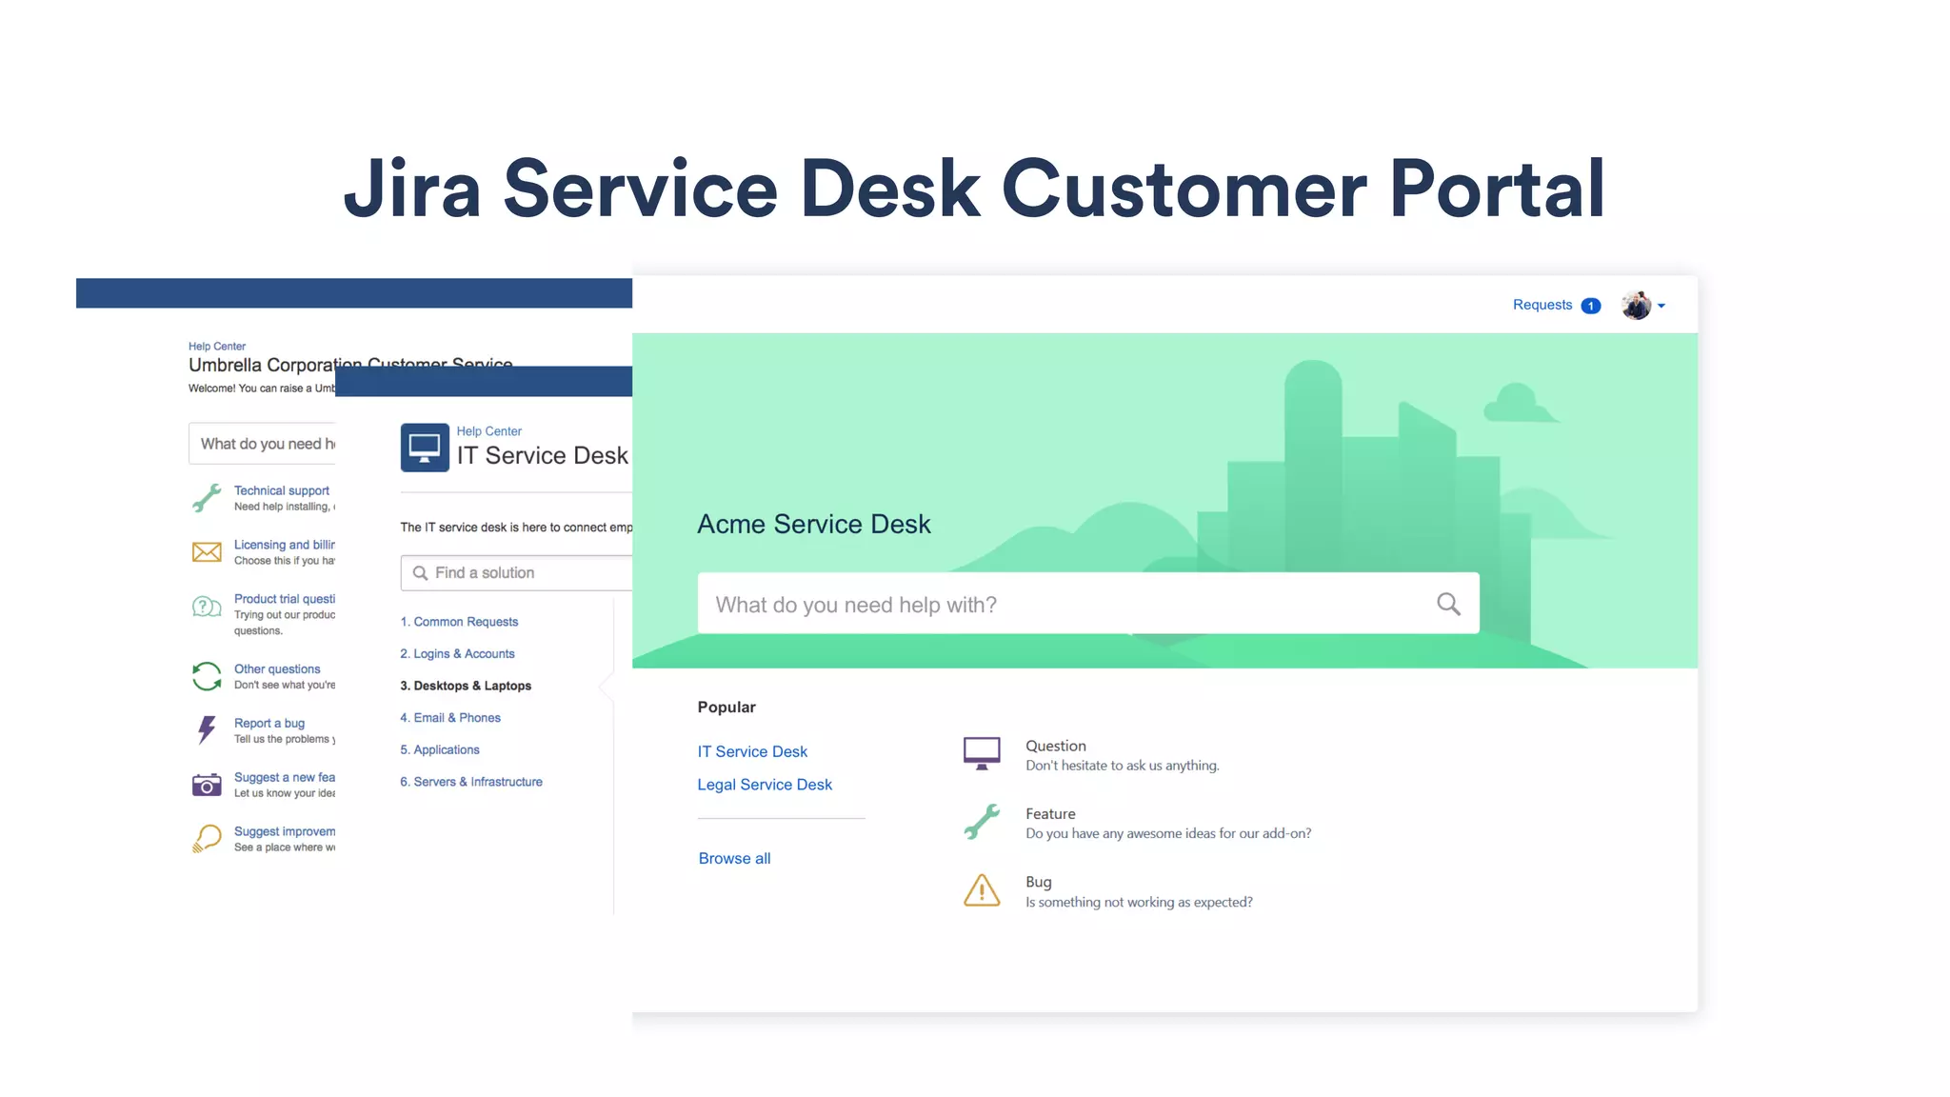
Task: Open IT Service Desk under Popular
Action: pyautogui.click(x=752, y=751)
